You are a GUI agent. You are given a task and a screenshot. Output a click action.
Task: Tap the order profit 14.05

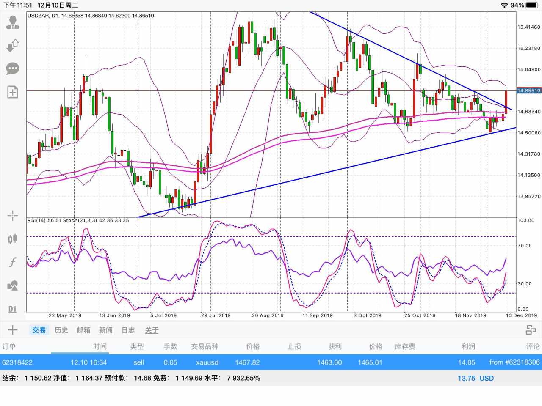click(467, 362)
